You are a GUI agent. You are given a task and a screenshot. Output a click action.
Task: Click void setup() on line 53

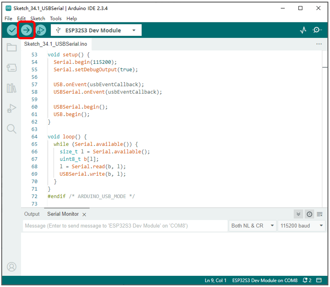tap(69, 55)
